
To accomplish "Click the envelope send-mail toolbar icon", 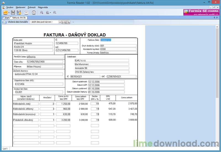I will click(x=26, y=13).
